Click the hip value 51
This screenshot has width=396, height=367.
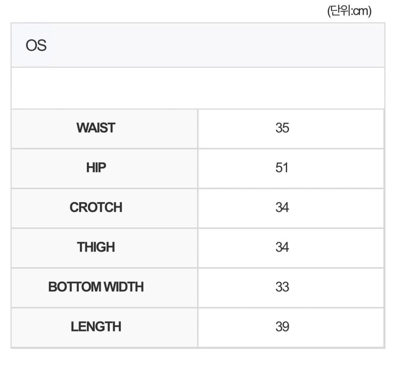(x=282, y=168)
